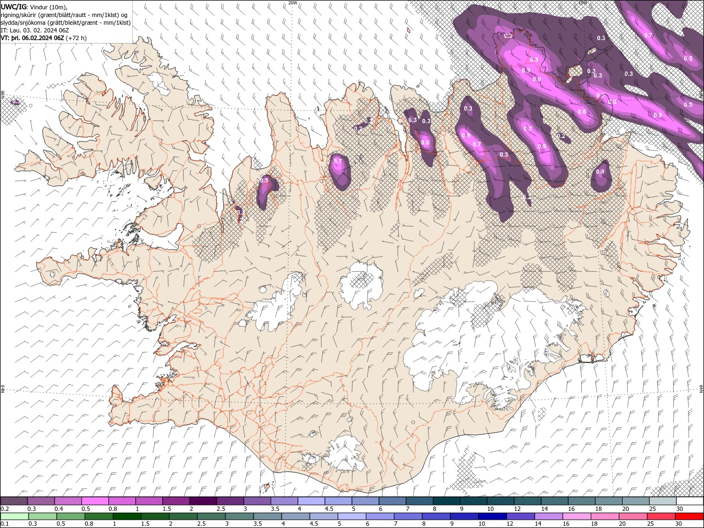Click the 'VT: þri. 06.02.2024 06Z (+72 h)' line

coord(44,38)
